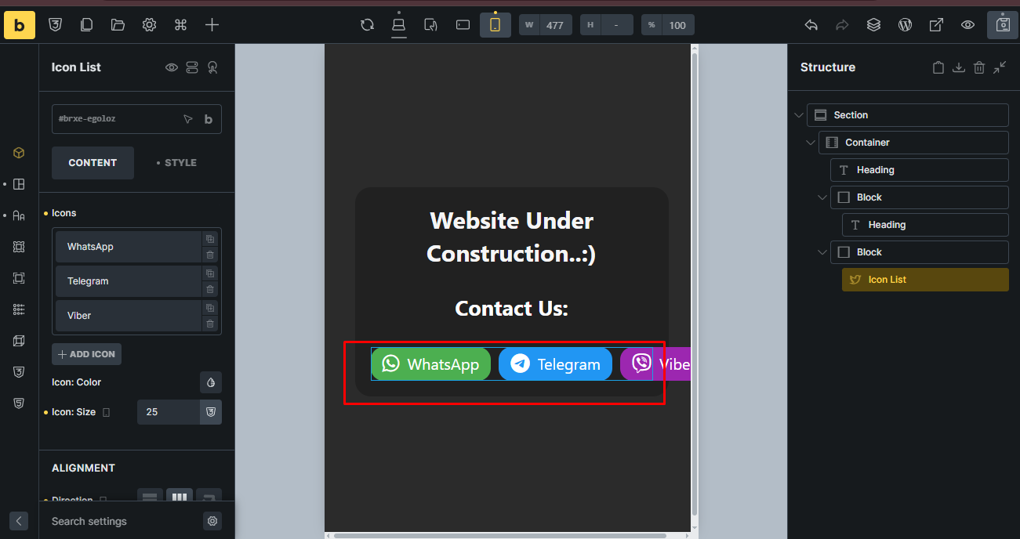Screen dimensions: 1020x539
Task: Click the trash icon in Structure panel
Action: (978, 68)
